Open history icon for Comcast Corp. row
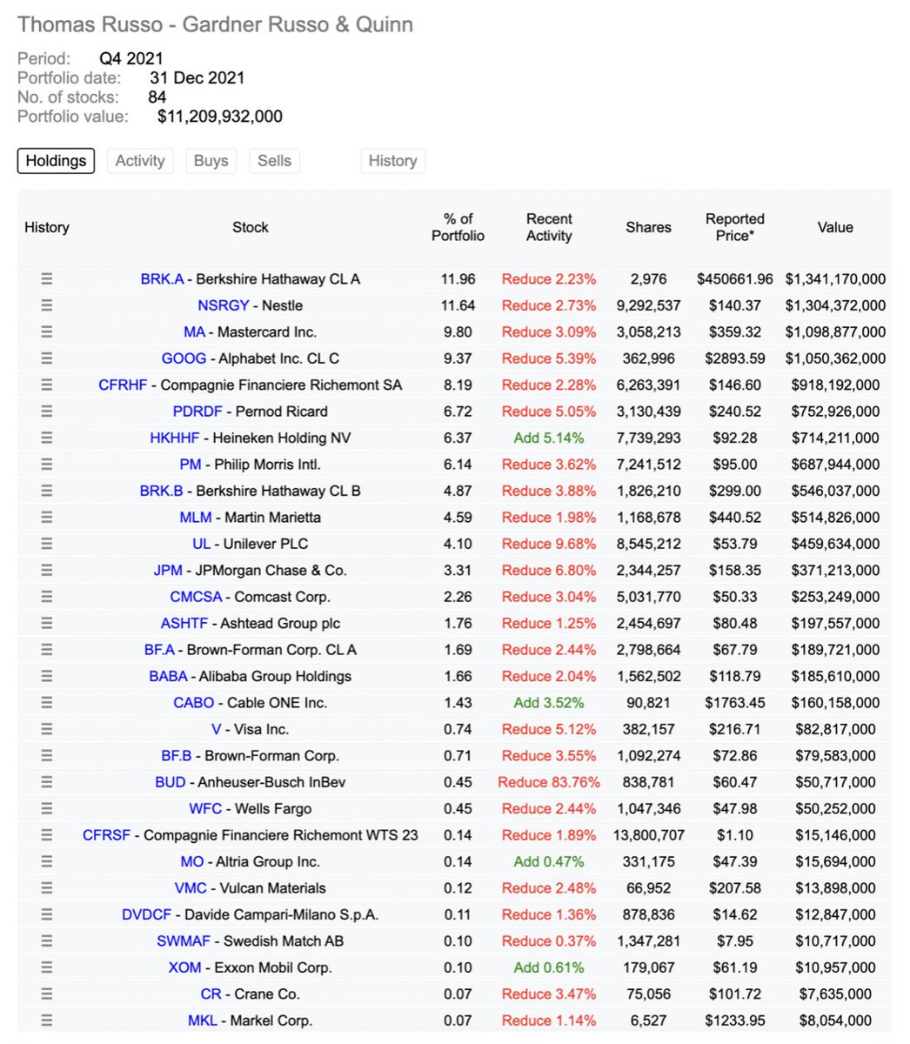This screenshot has width=910, height=1044. click(x=47, y=597)
